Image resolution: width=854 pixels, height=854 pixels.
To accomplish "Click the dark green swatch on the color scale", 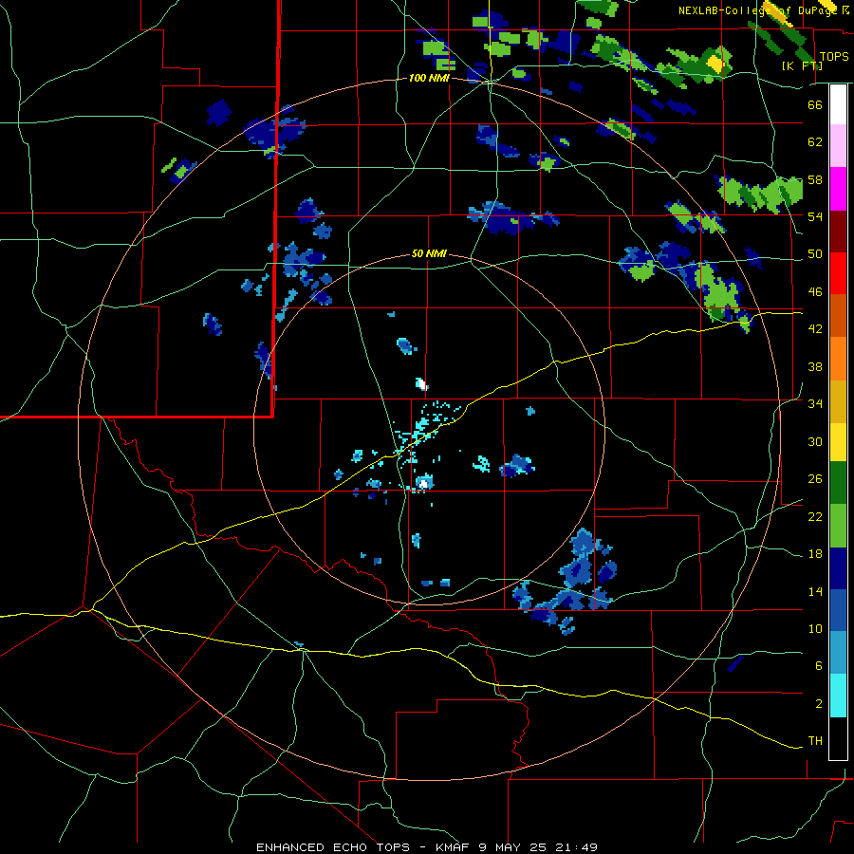I will click(x=838, y=483).
